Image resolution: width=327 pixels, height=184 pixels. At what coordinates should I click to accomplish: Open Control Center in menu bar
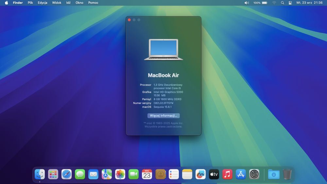point(290,3)
